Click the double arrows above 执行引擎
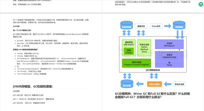 point(127,76)
